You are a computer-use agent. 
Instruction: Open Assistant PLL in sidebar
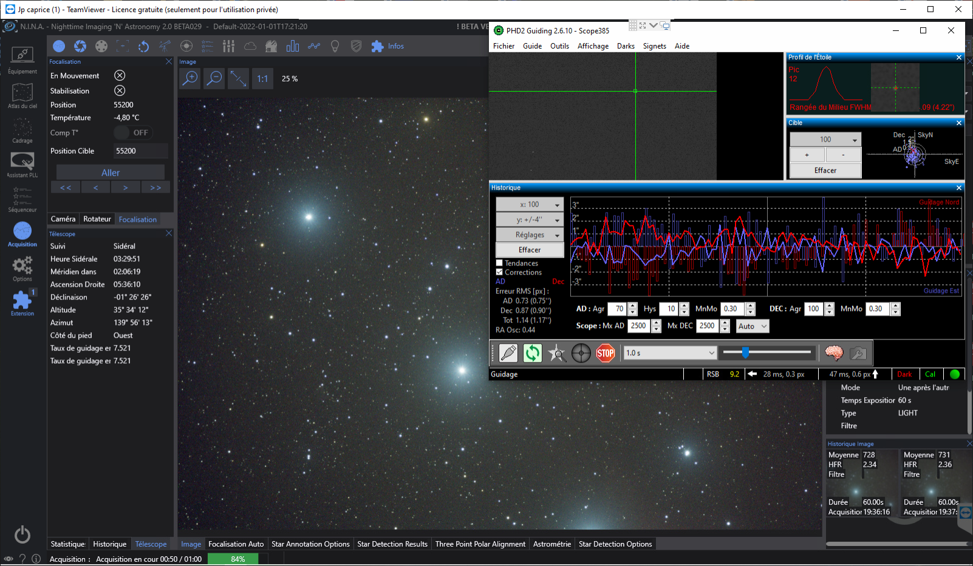tap(22, 165)
